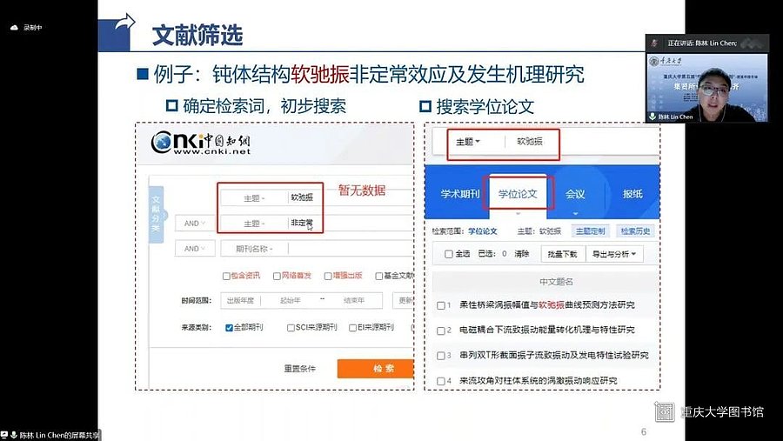Select checkbox for result 3 串列双T形截面
This screenshot has height=441, width=783.
[x=441, y=356]
